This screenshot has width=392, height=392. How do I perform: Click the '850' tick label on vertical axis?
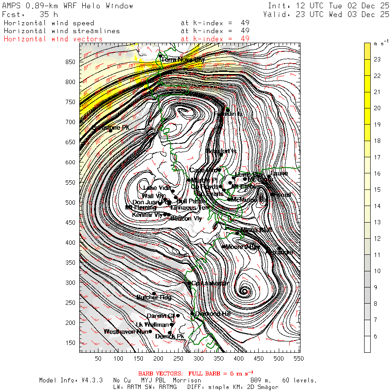pyautogui.click(x=70, y=62)
